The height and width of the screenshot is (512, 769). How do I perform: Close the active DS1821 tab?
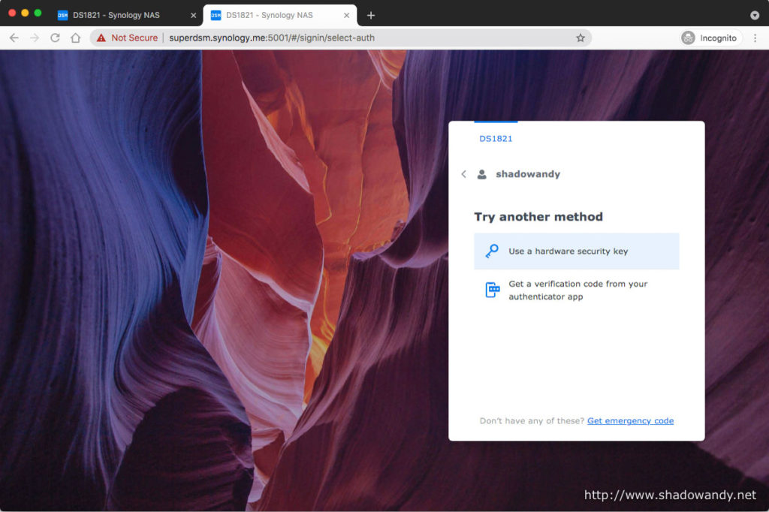[346, 15]
